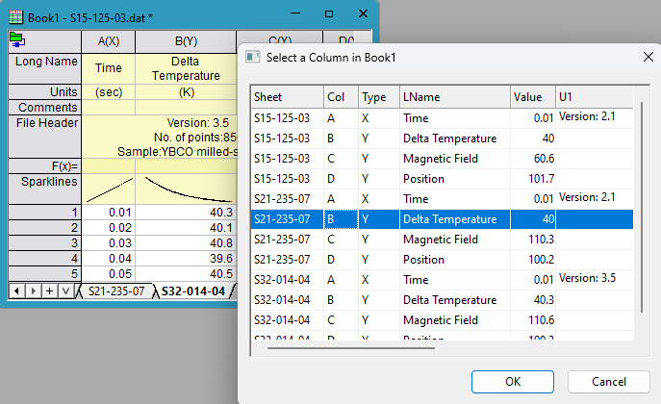Click the workbook organizer icon in the grid corner
661x404 pixels.
pos(17,39)
